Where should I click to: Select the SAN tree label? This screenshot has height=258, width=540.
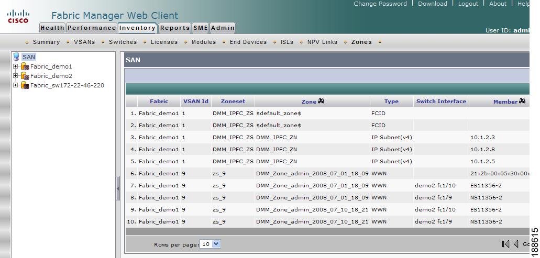(x=29, y=57)
